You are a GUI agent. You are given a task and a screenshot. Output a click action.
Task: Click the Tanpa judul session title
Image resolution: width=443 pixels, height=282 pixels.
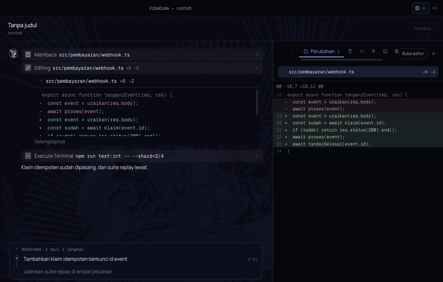[x=22, y=25]
